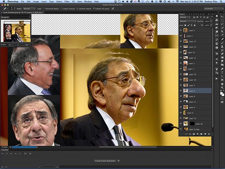Image resolution: width=225 pixels, height=169 pixels.
Task: Open the Filter menu
Action: click(x=67, y=2)
